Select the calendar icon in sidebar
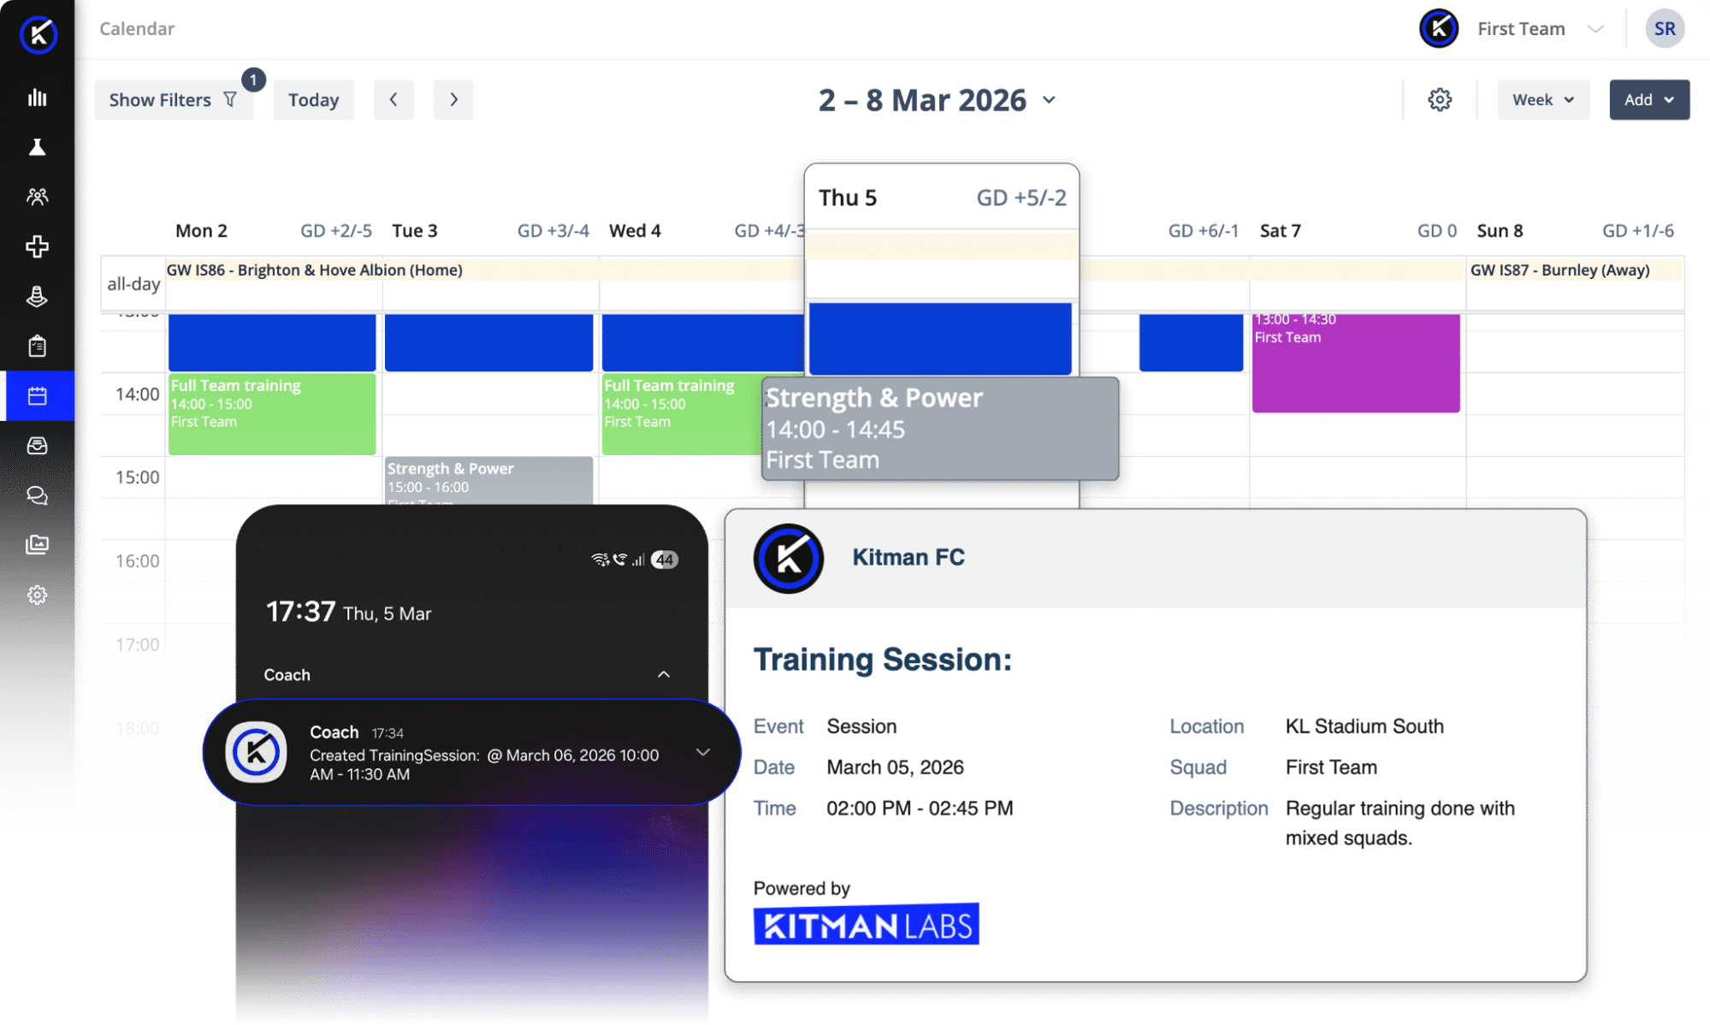Screen dimensions: 1710x1025 [x=37, y=396]
